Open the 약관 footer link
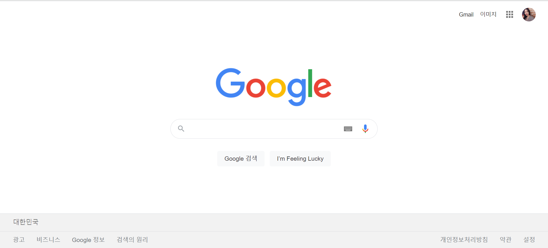This screenshot has height=248, width=548. 505,240
